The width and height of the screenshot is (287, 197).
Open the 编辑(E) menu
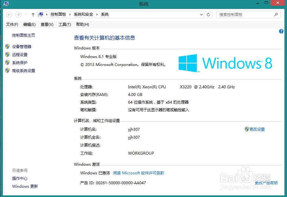click(29, 24)
